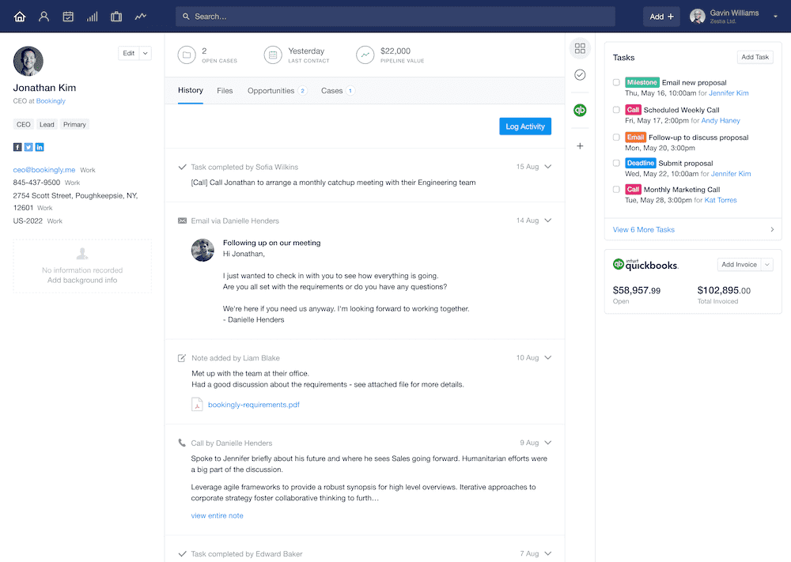Check the Email new proposal task
The image size is (791, 562).
coord(616,82)
